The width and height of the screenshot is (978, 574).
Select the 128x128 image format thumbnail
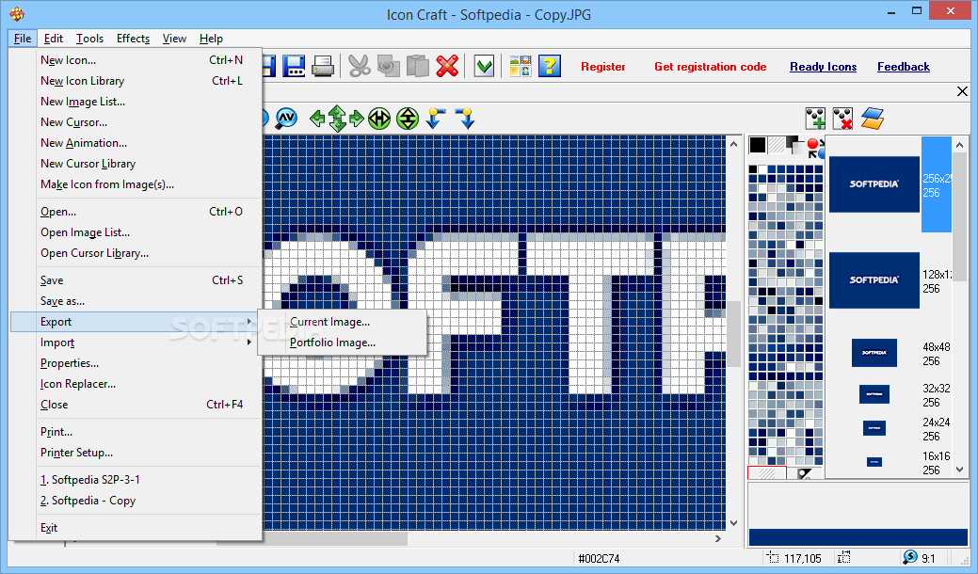click(874, 279)
